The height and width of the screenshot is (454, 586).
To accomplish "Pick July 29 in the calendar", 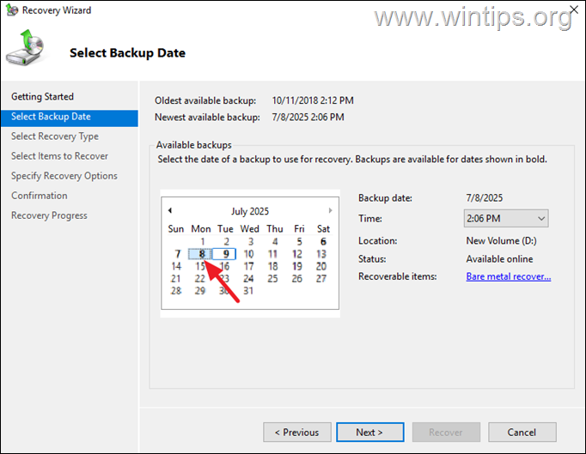I will (200, 291).
